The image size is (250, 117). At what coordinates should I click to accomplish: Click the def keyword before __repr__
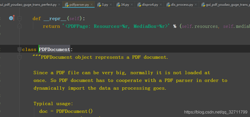(37, 19)
